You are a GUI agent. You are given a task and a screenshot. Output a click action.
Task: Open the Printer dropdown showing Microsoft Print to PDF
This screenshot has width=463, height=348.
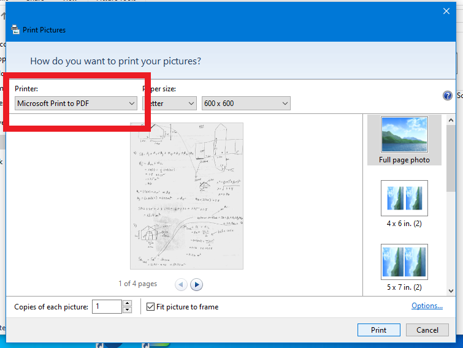coord(76,103)
